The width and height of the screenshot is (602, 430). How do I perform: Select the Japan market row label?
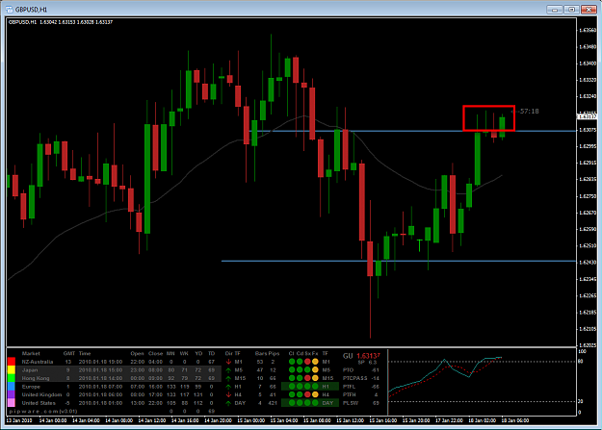(30, 370)
